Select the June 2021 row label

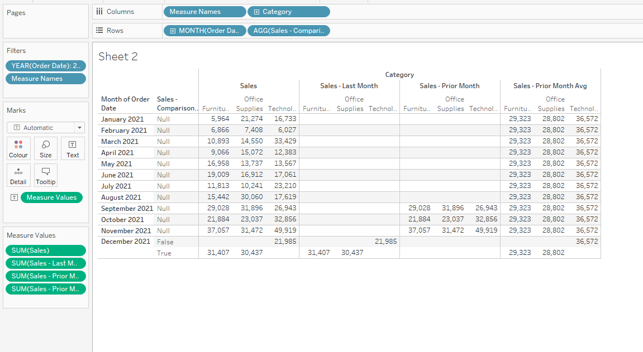pos(117,175)
